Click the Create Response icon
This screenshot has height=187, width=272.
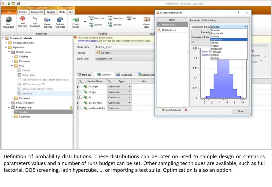(47, 19)
